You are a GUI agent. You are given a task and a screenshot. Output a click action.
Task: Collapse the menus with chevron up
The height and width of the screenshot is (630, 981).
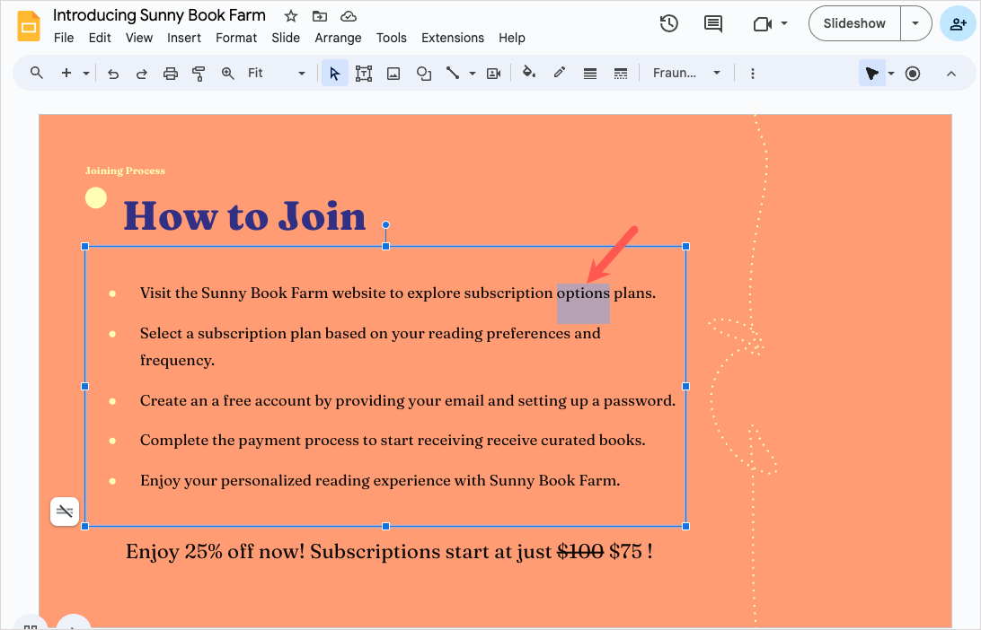point(951,74)
